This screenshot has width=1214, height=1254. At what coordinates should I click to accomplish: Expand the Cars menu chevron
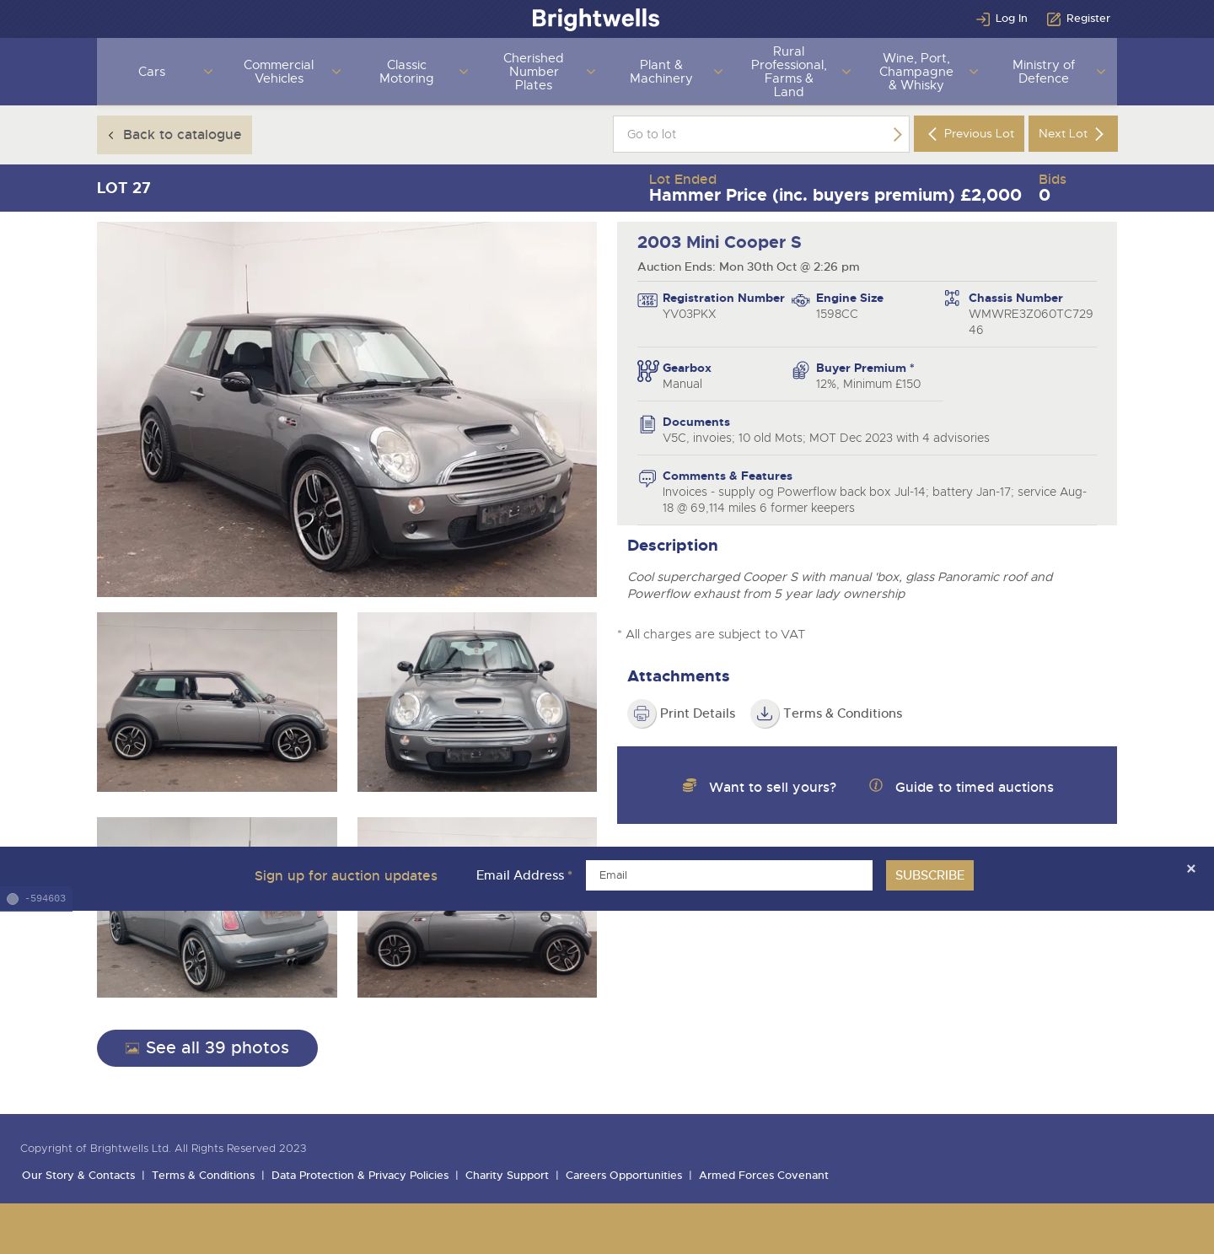point(208,72)
